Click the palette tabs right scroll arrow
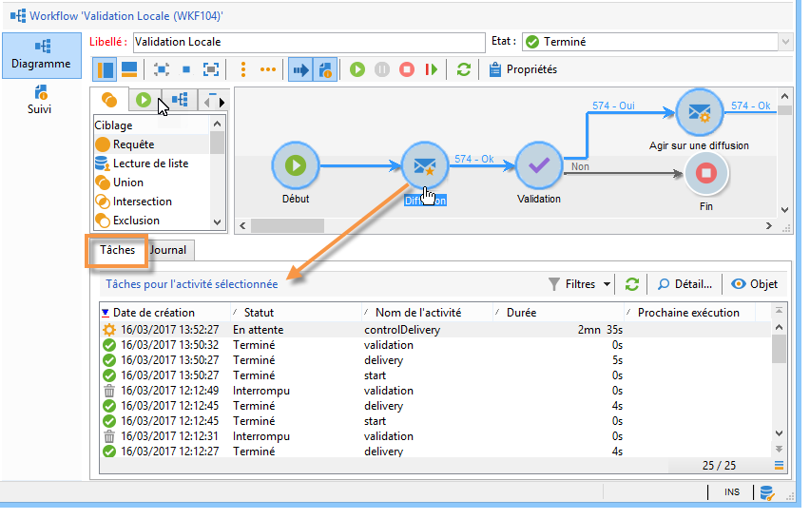Viewport: 810px width, 519px height. click(222, 103)
